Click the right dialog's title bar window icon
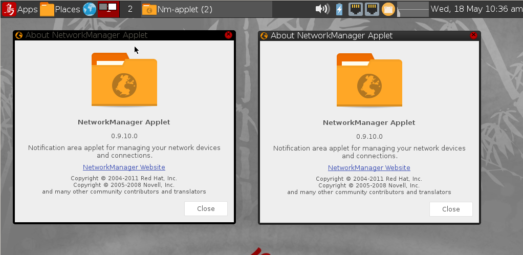Image resolution: width=523 pixels, height=255 pixels. (x=264, y=36)
